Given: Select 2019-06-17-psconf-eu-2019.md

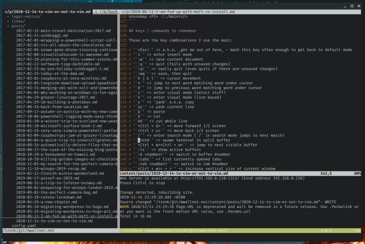Looking at the screenshot, I should tap(47, 178).
